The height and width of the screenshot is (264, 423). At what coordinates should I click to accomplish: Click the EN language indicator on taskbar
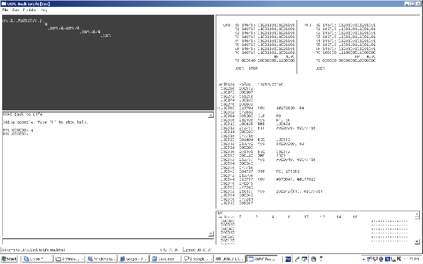[x=288, y=259]
